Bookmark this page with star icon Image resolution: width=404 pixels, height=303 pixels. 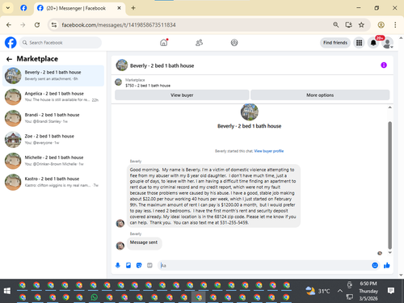[361, 25]
